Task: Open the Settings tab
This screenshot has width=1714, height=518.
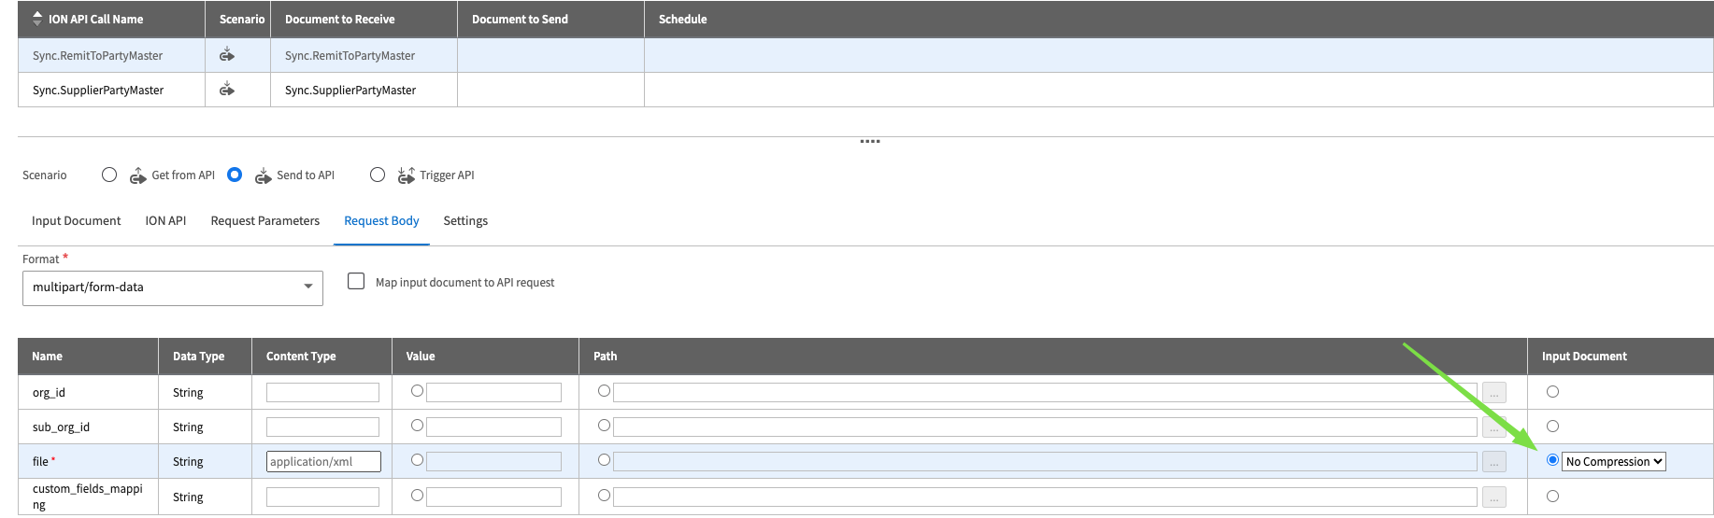Action: 465,221
